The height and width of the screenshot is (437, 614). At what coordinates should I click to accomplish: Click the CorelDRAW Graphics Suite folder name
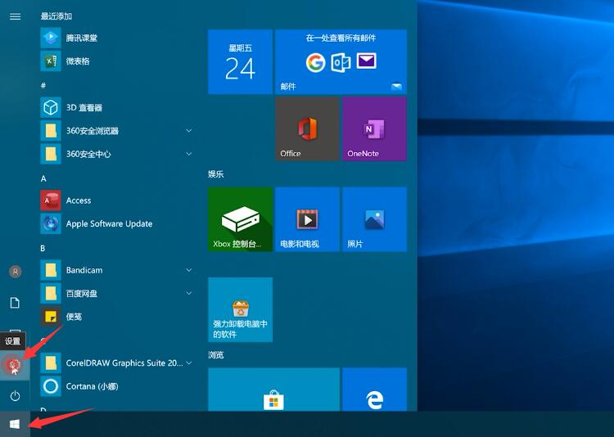click(124, 363)
